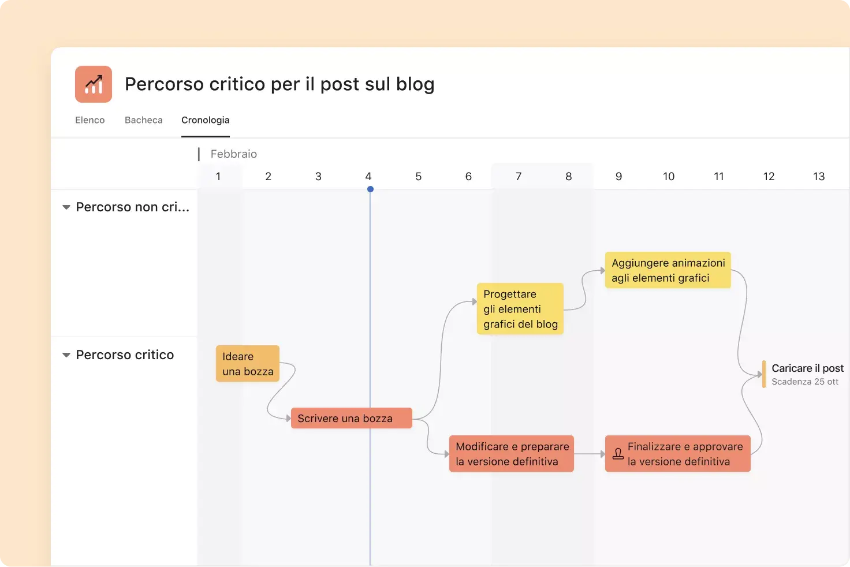
Task: Click day 13 in the date header
Action: tap(819, 177)
